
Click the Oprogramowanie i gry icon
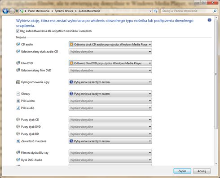tap(18, 82)
